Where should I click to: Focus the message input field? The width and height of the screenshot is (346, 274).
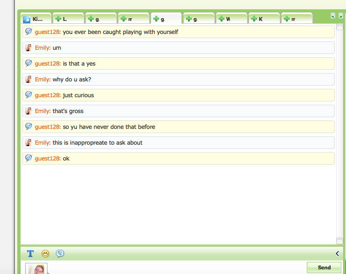(x=177, y=268)
